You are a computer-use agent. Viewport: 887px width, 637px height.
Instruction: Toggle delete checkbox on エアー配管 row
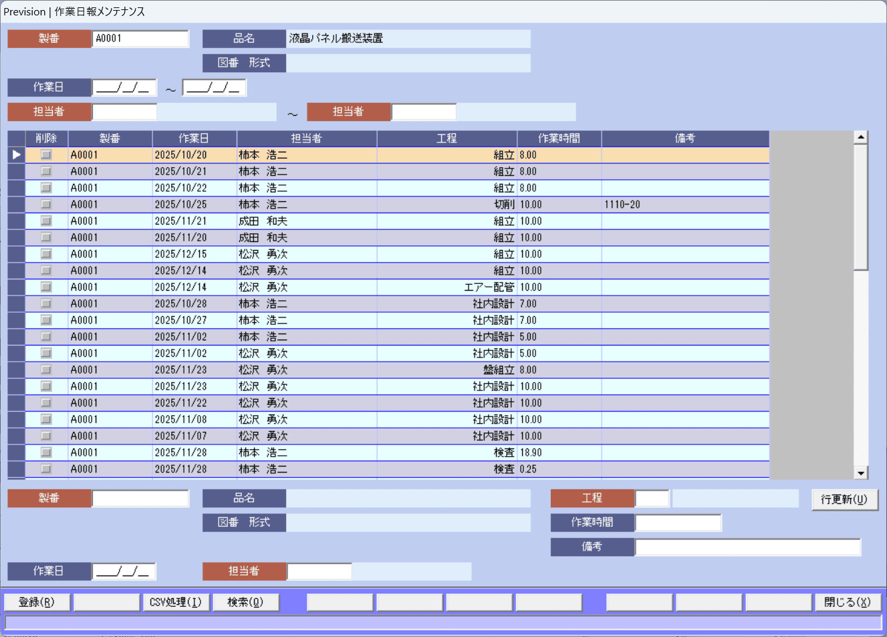[46, 287]
